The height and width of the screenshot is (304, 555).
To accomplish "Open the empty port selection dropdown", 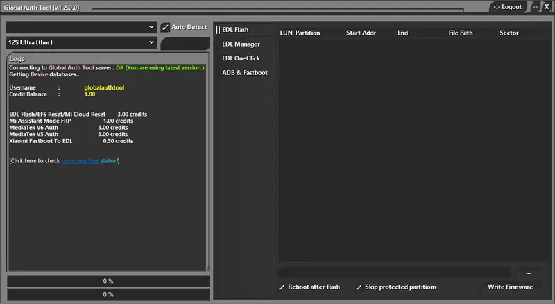I will 82,27.
